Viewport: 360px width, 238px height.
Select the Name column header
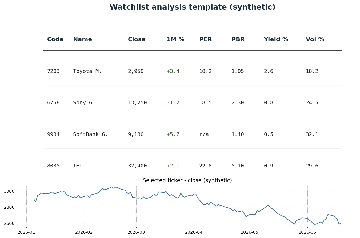point(82,40)
